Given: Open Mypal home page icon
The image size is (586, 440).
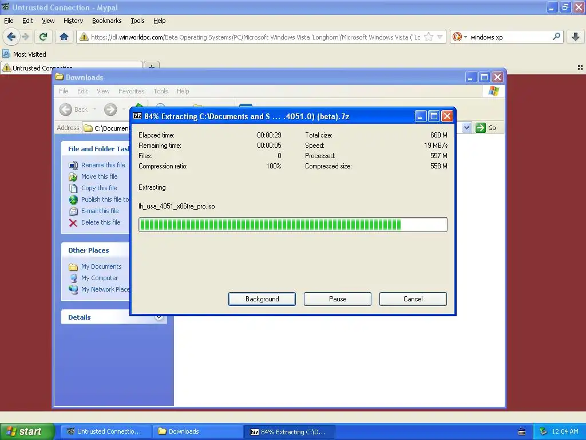Looking at the screenshot, I should tap(64, 37).
